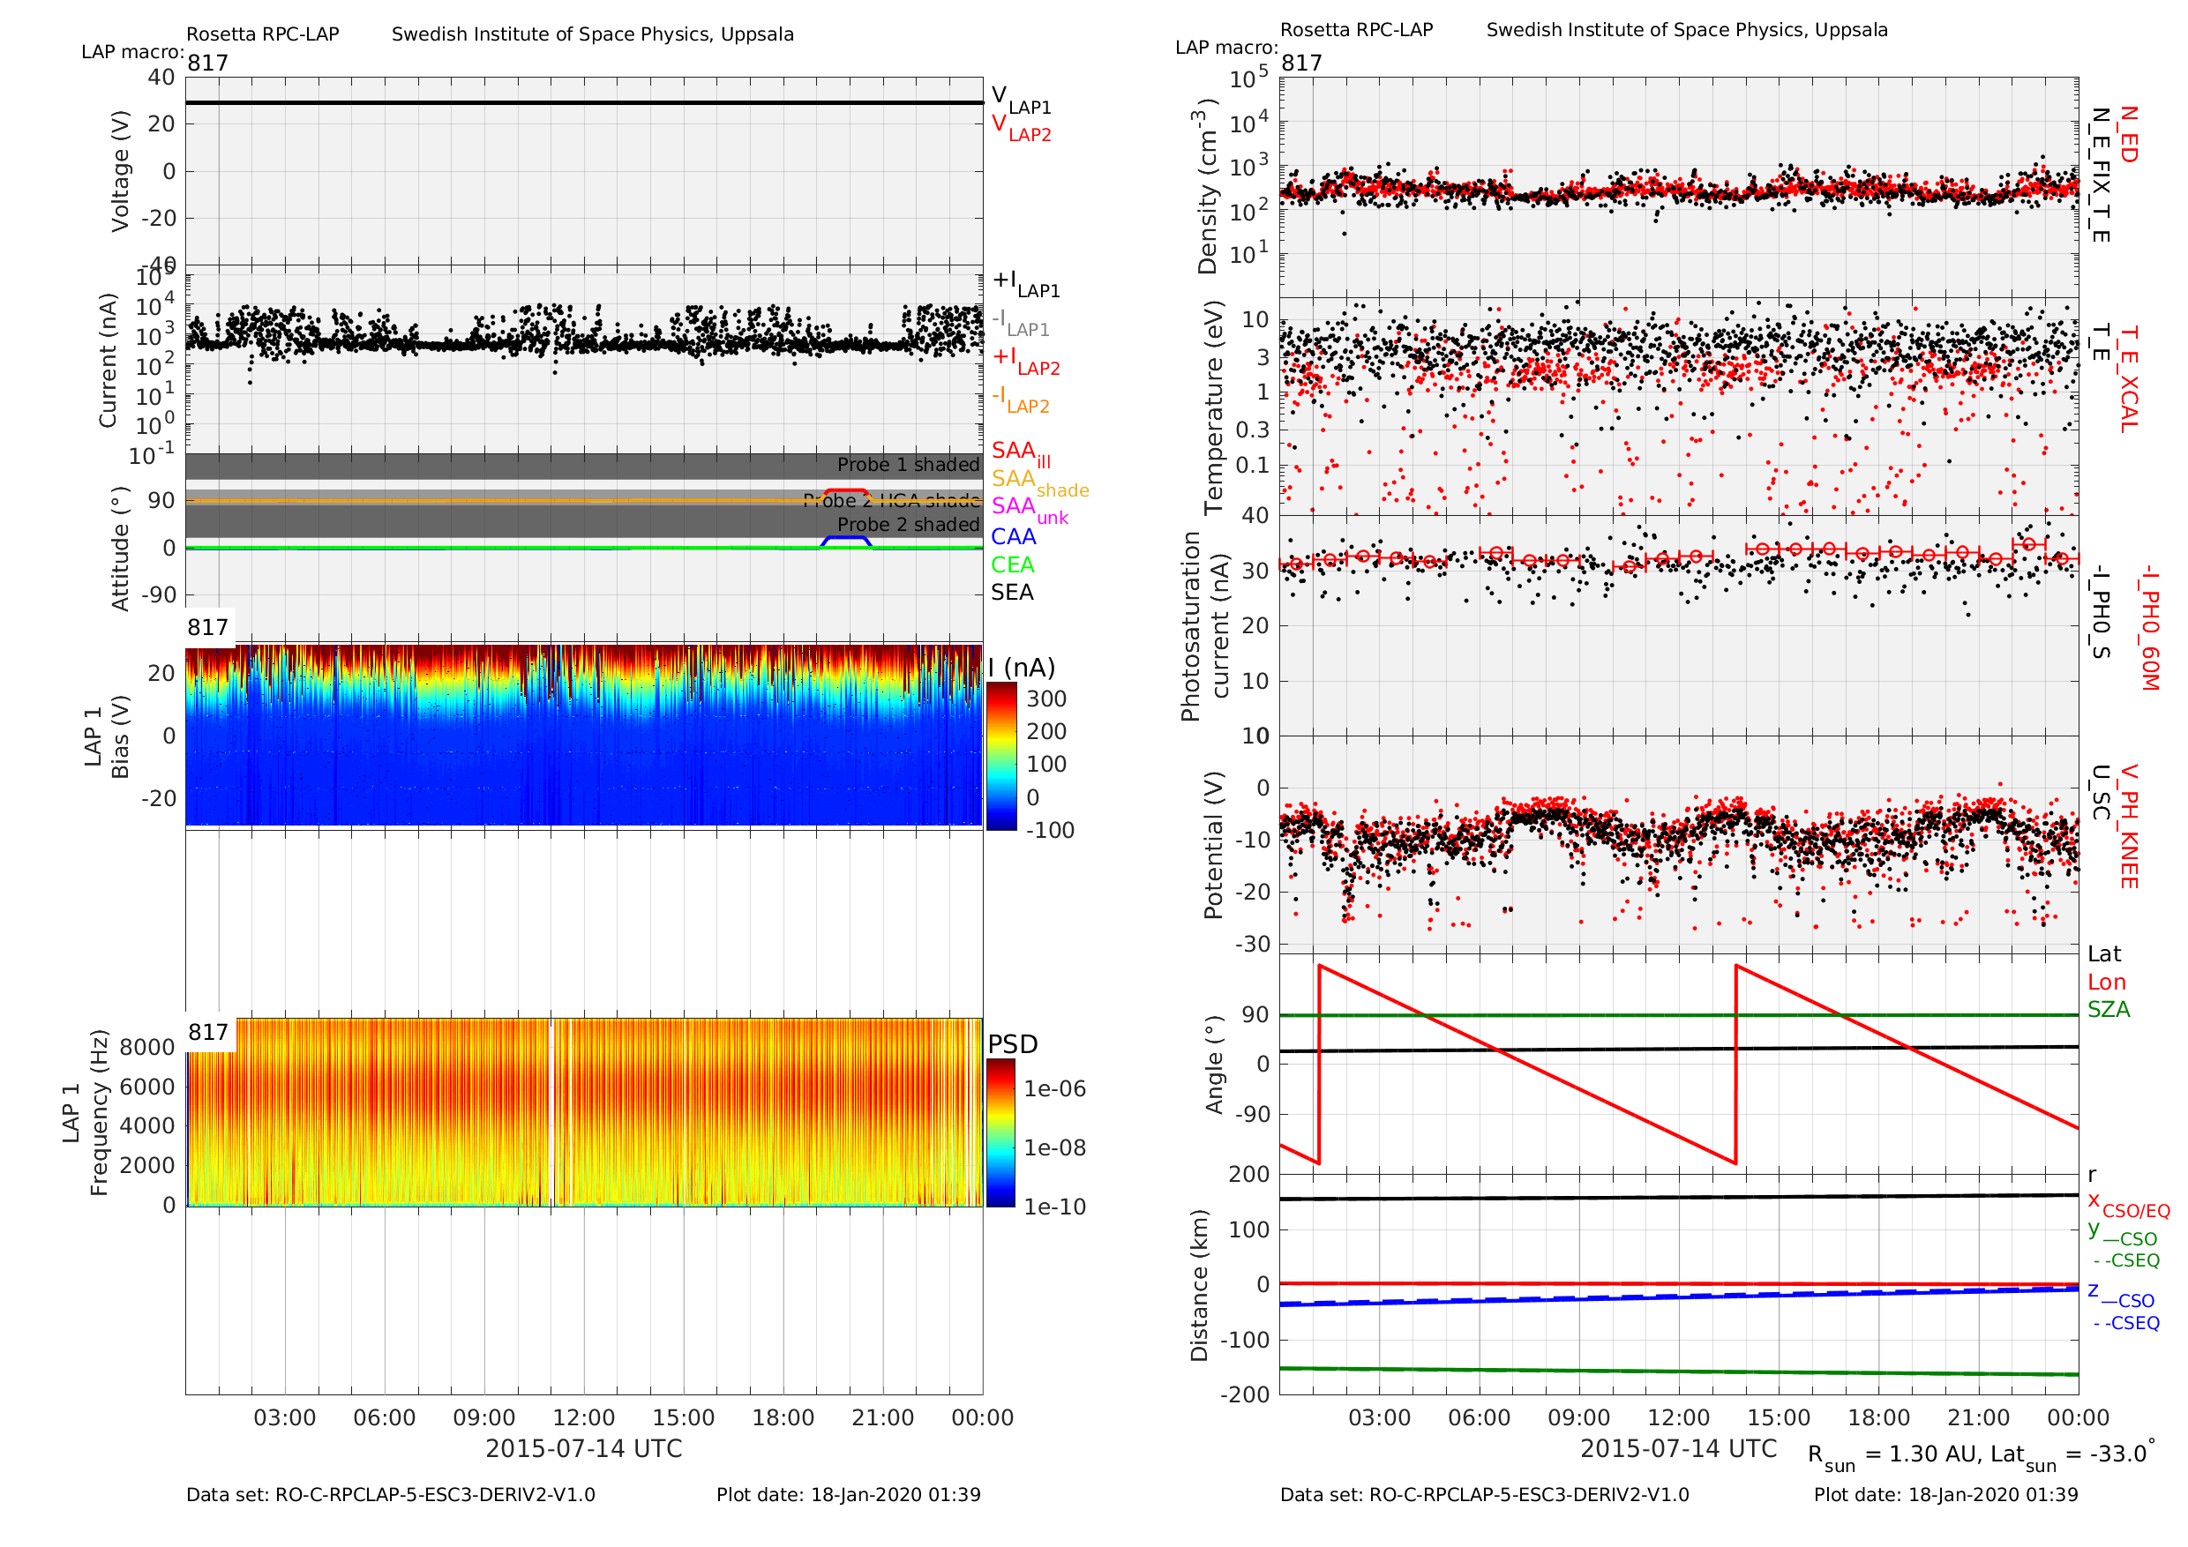Click the V_LAP1 legend label
The image size is (2188, 1547).
coord(1021,99)
